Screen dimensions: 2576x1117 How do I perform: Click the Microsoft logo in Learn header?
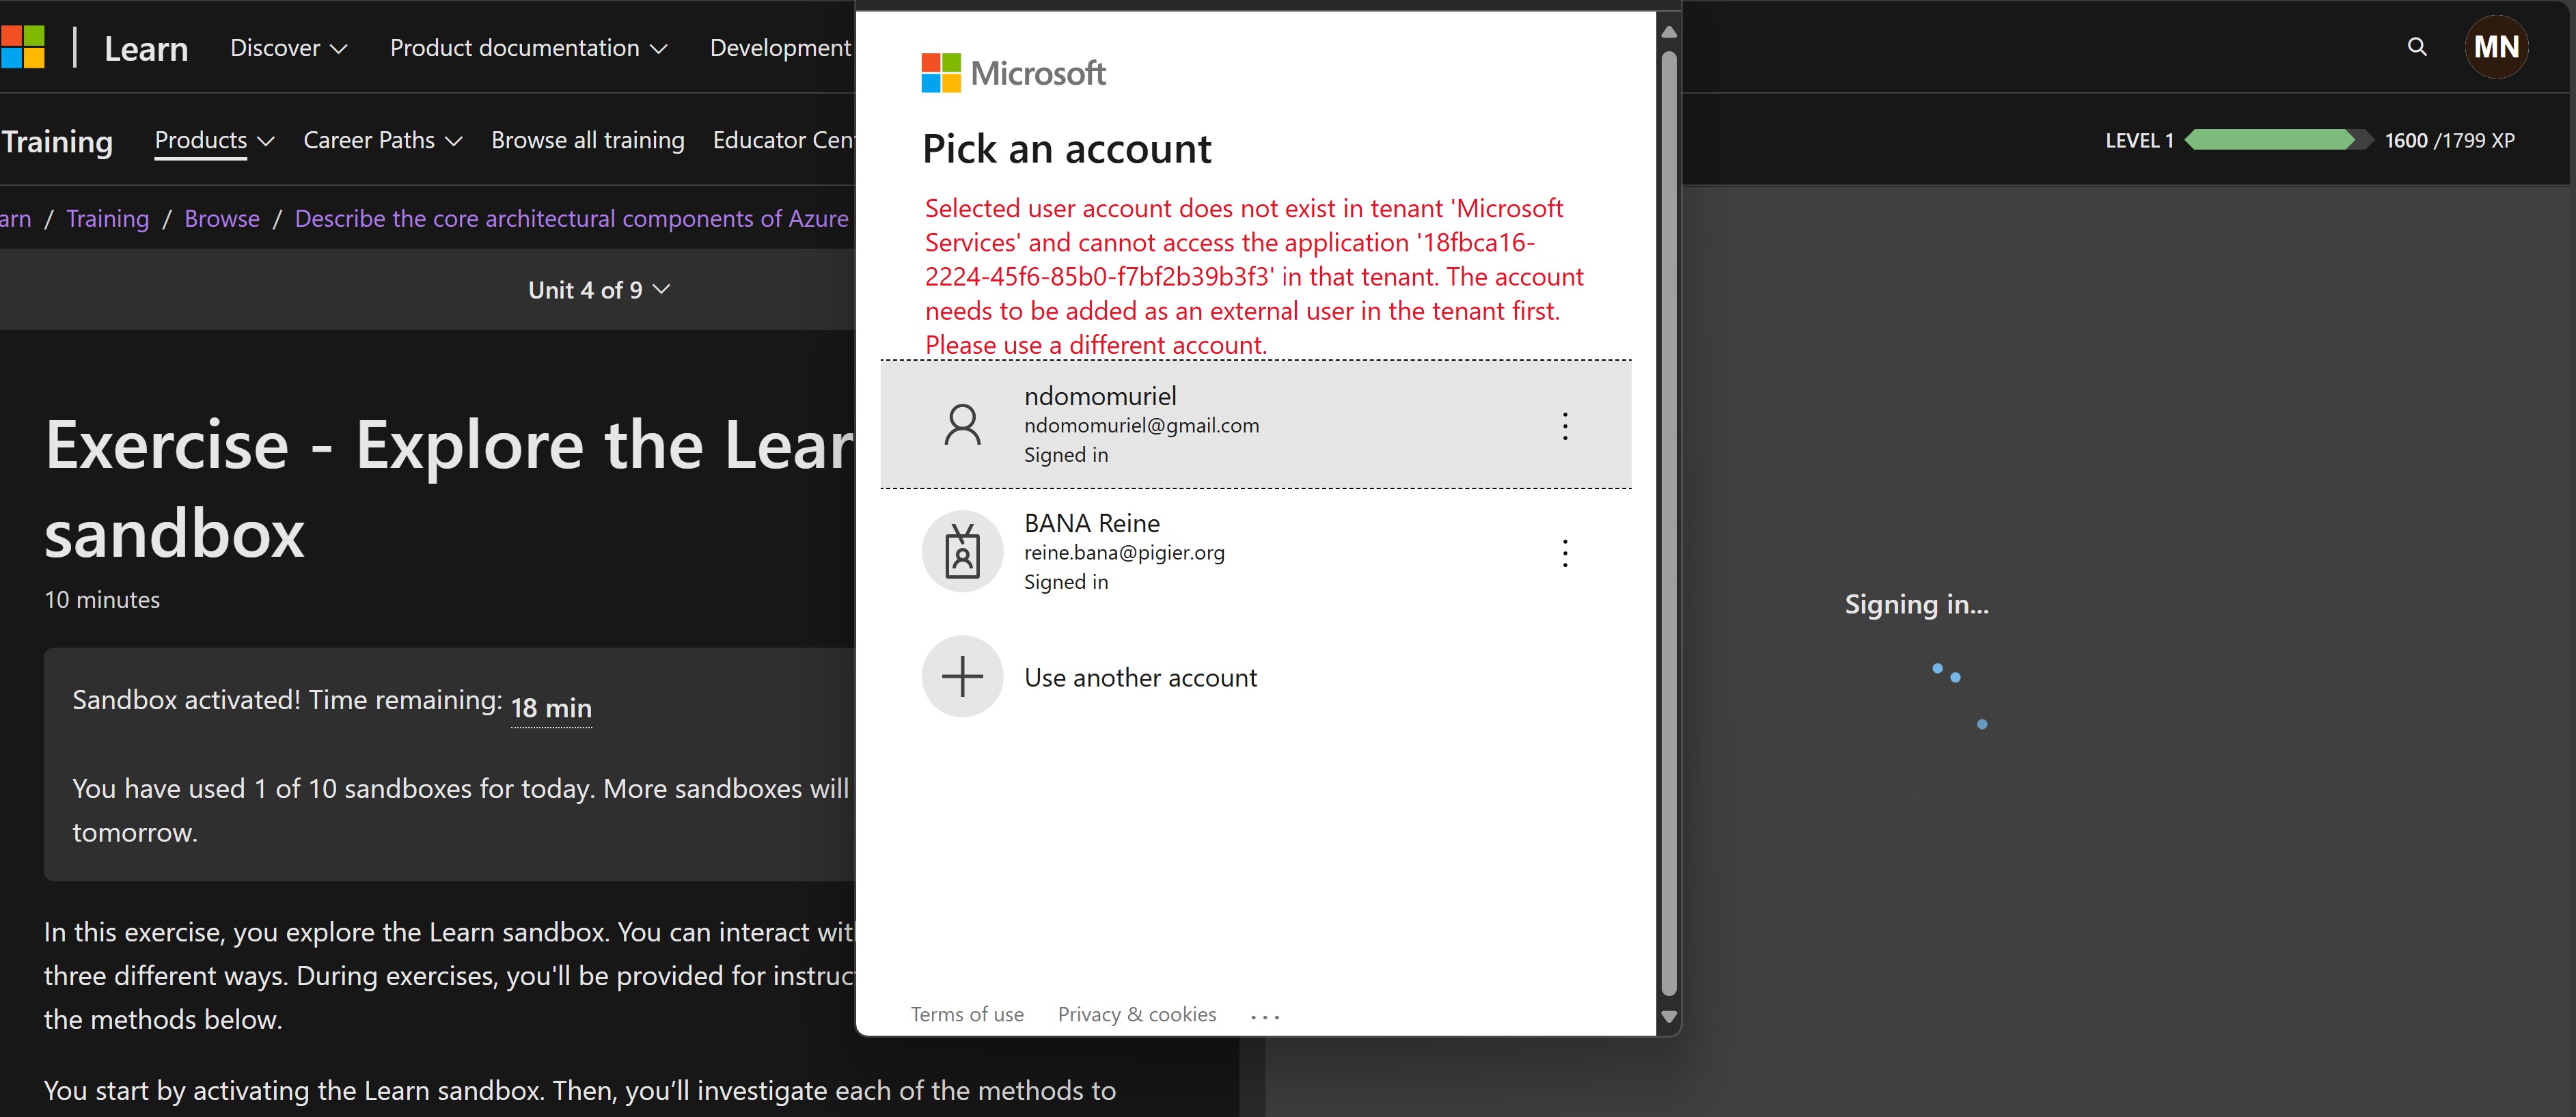pos(22,47)
